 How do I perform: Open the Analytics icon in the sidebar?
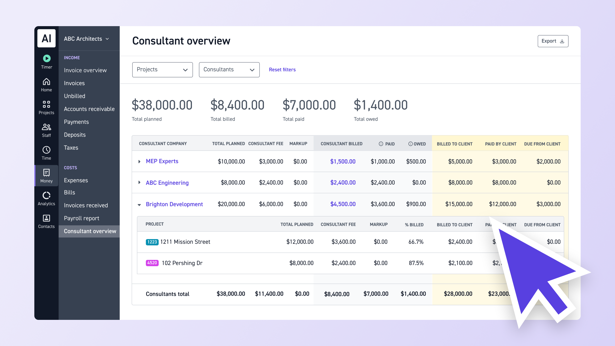(46, 195)
